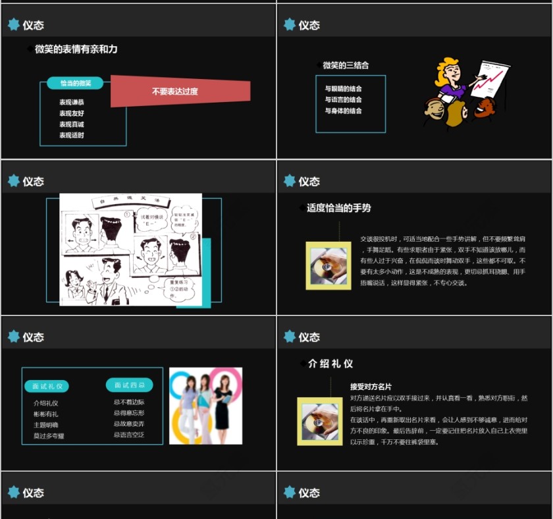Image resolution: width=553 pixels, height=519 pixels.
Task: Click the bullet icon before 介绍礼仪 heading
Action: tap(302, 363)
